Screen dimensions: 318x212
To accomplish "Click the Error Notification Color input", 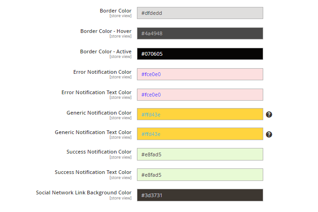I will click(200, 74).
